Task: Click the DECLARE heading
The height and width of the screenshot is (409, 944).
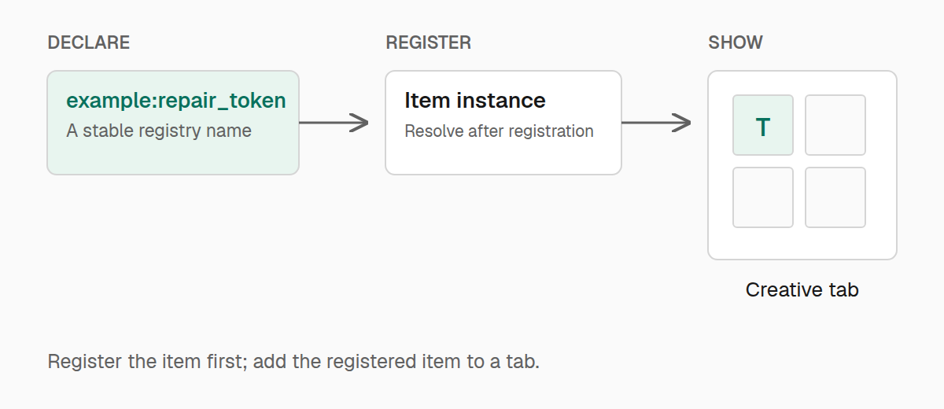Action: click(89, 42)
